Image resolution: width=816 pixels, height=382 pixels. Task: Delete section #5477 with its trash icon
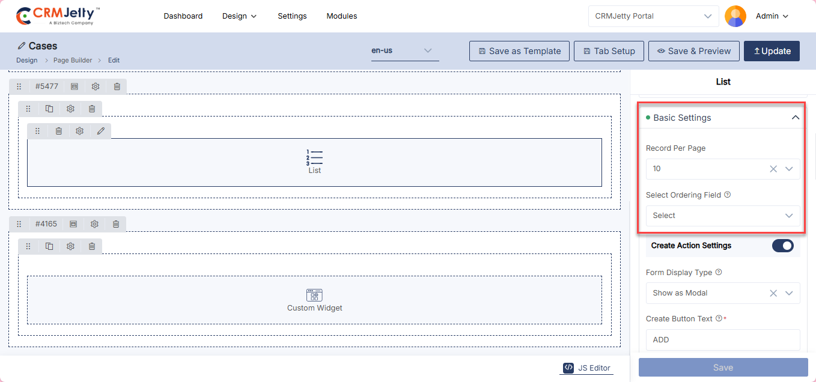117,86
